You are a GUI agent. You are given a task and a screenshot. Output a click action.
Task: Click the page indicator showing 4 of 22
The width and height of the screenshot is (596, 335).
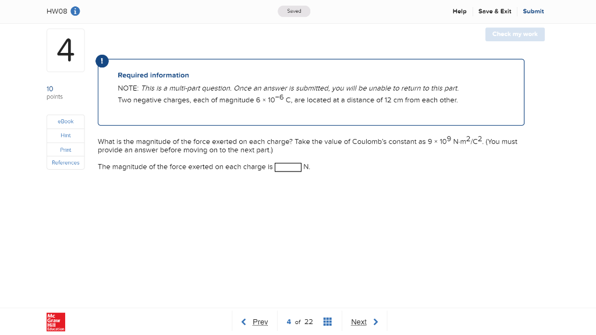(300, 321)
